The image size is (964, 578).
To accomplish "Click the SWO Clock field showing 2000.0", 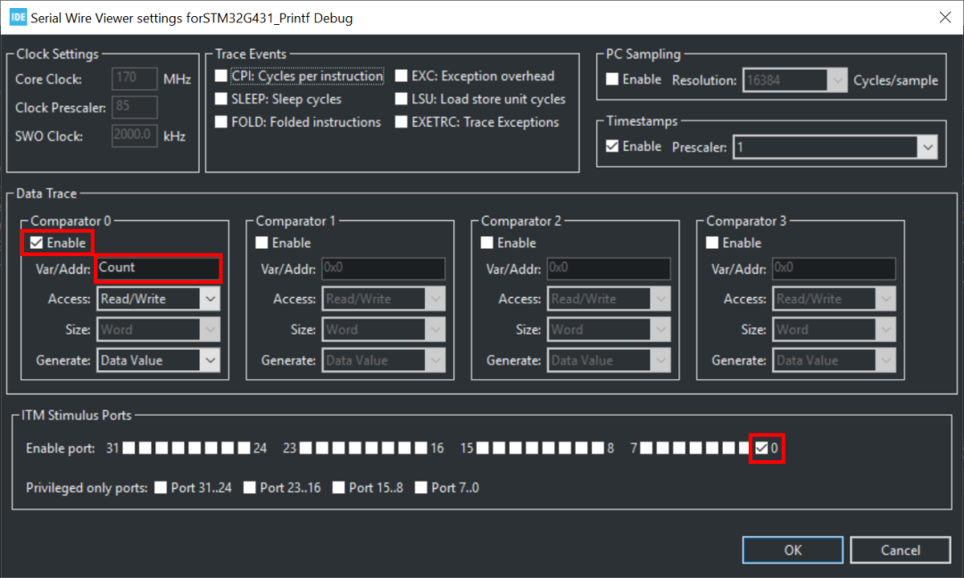I will 135,136.
